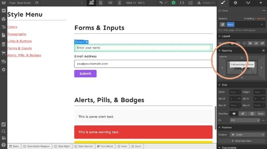This screenshot has height=149, width=267.
Task: Undo the last change
Action: [161, 3]
